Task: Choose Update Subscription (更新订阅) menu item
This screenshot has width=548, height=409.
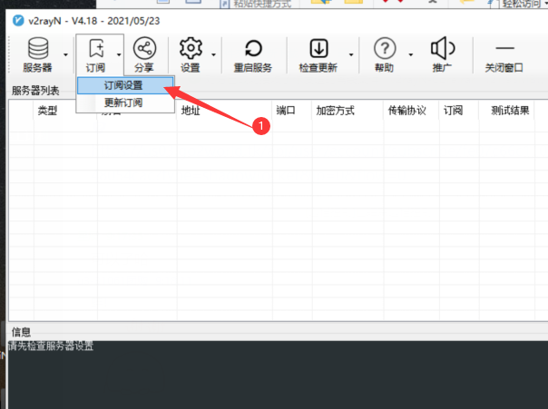Action: coord(123,102)
